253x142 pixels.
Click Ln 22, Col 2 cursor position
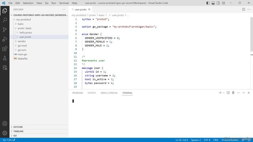click(x=182, y=140)
